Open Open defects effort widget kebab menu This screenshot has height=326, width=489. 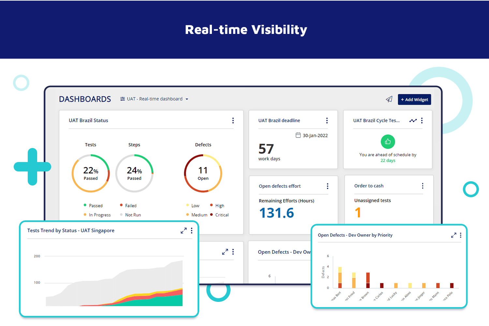pyautogui.click(x=328, y=186)
